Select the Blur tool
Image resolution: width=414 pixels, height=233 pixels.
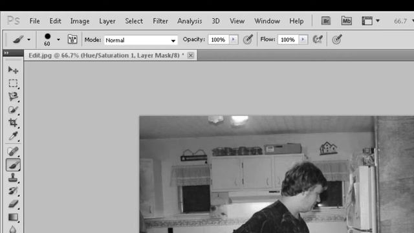point(13,229)
